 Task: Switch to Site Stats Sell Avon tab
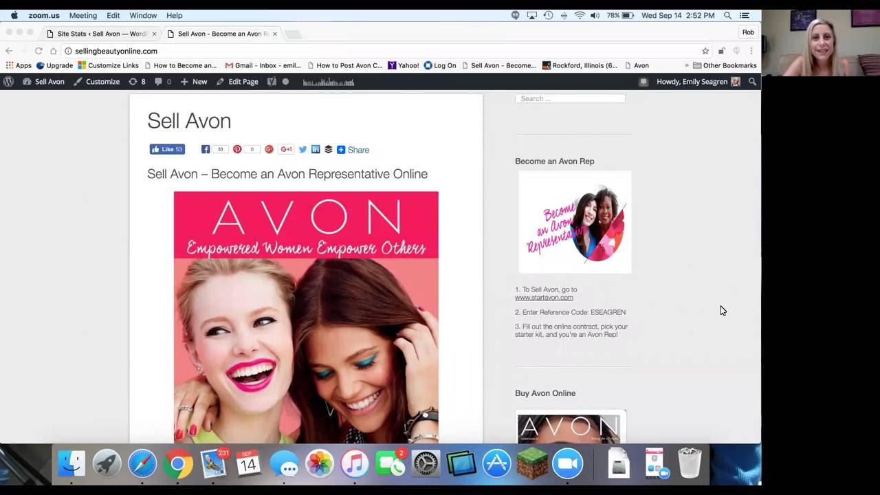tap(102, 34)
